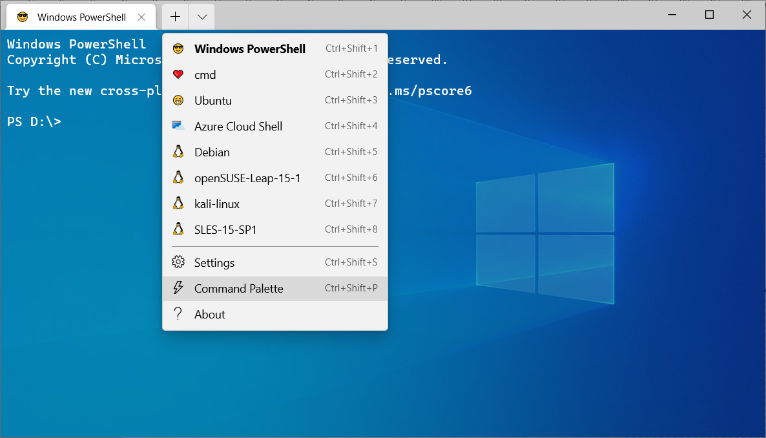Click the grinning face icon beside Ubuntu
This screenshot has height=438, width=766.
click(x=178, y=100)
